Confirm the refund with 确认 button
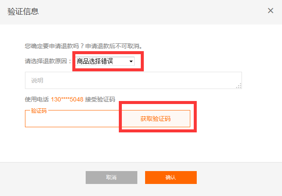 click(x=170, y=178)
